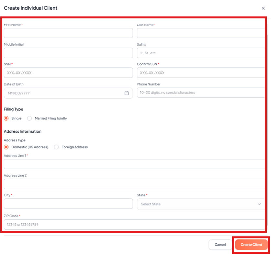Image resolution: width=271 pixels, height=254 pixels.
Task: Focus the Address Line 1 field
Action: [134, 164]
